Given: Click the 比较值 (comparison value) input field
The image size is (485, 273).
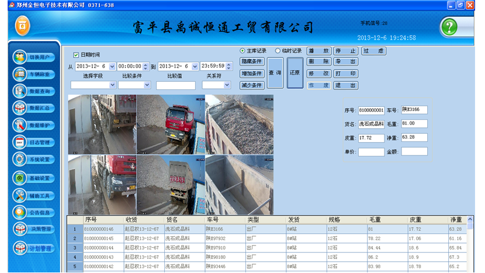Looking at the screenshot, I should pos(175,85).
